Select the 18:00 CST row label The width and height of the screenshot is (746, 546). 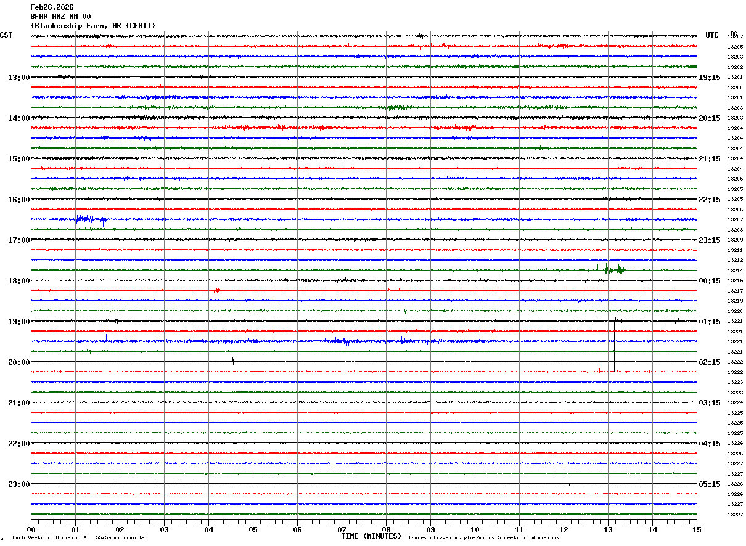click(18, 281)
